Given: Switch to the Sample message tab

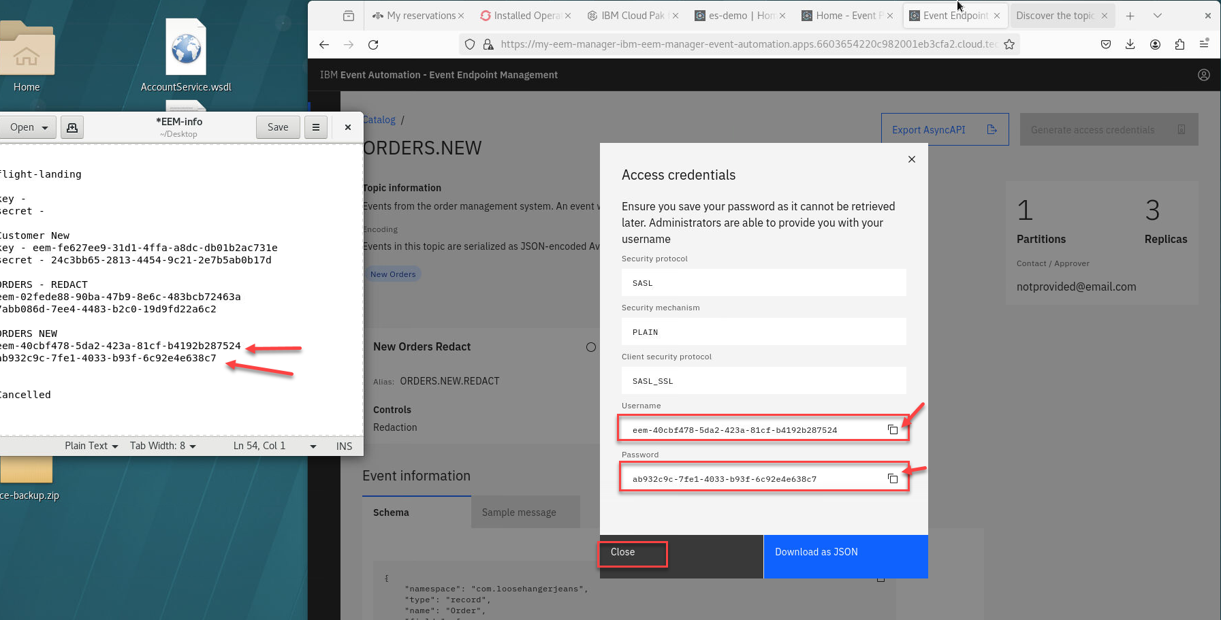Looking at the screenshot, I should click(x=519, y=512).
